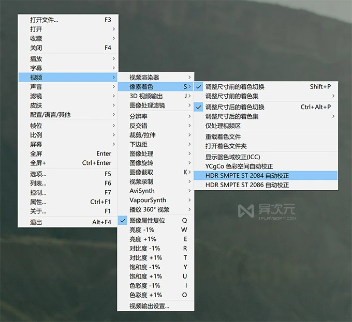Viewport: 352px width, 322px height.
Task: Open the 裁剪/拉伸 submenu
Action: coord(156,135)
